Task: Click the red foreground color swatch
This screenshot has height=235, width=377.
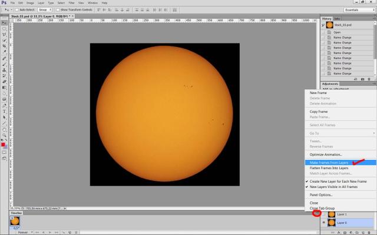Action: click(3, 145)
